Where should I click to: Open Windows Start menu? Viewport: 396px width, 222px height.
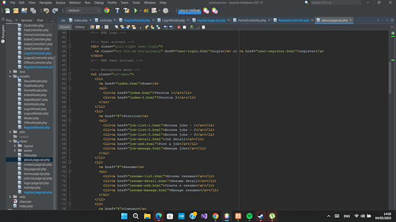[124, 216]
